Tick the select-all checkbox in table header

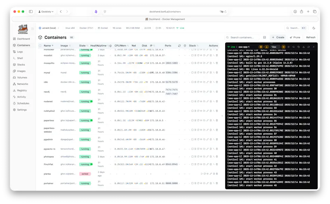[40, 46]
